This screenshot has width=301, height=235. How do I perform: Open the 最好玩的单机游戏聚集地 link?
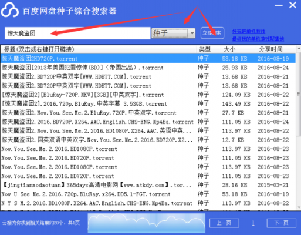coord(258,39)
